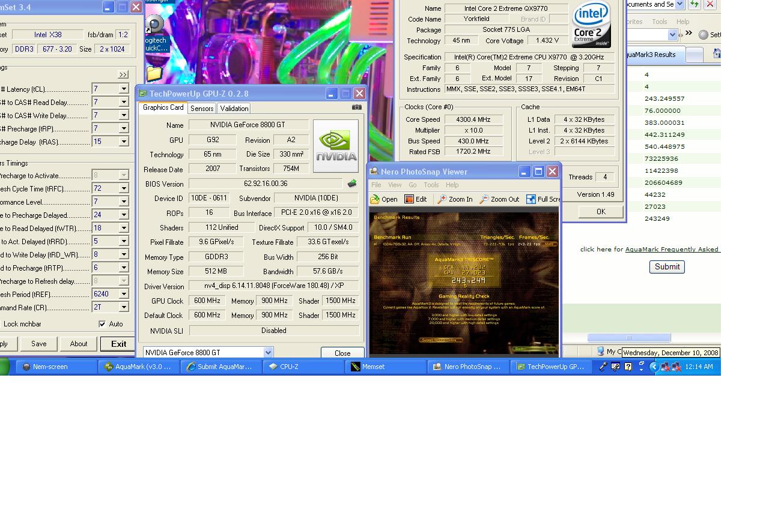Click the GPU-Z title bar icon
Viewport: 769px width, 510px height.
pos(142,94)
